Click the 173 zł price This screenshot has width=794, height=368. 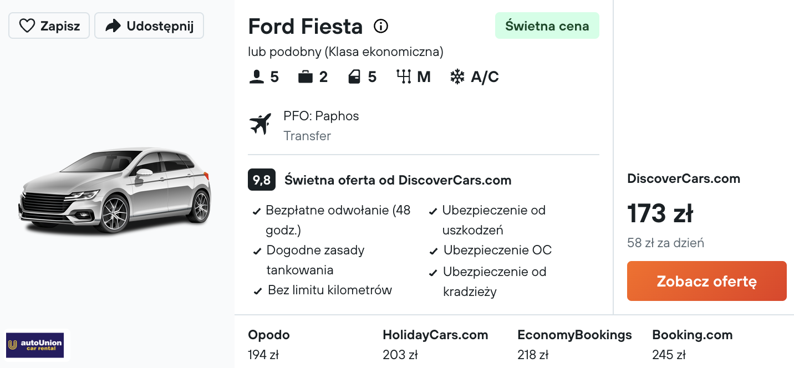pyautogui.click(x=660, y=213)
